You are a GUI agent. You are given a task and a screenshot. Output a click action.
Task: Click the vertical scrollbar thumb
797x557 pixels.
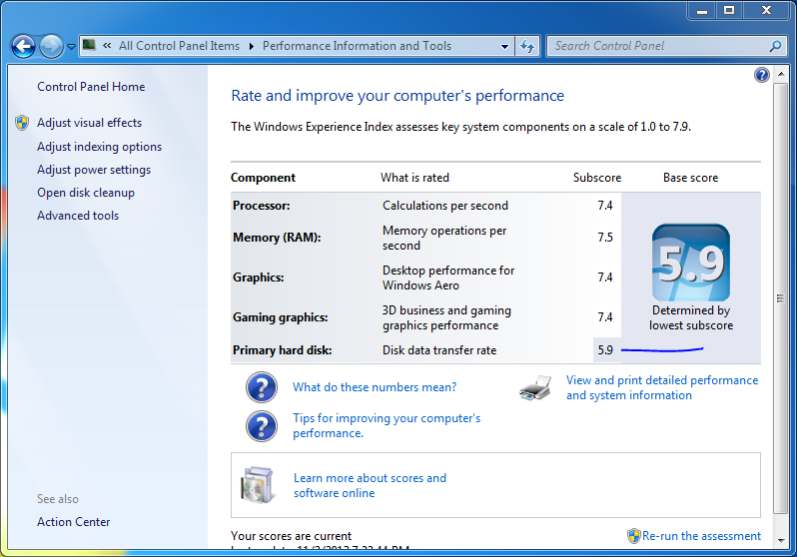[x=780, y=298]
